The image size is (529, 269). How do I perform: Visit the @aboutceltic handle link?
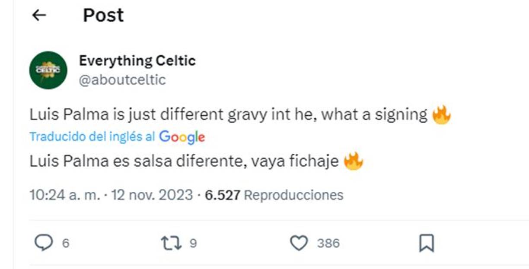[122, 80]
